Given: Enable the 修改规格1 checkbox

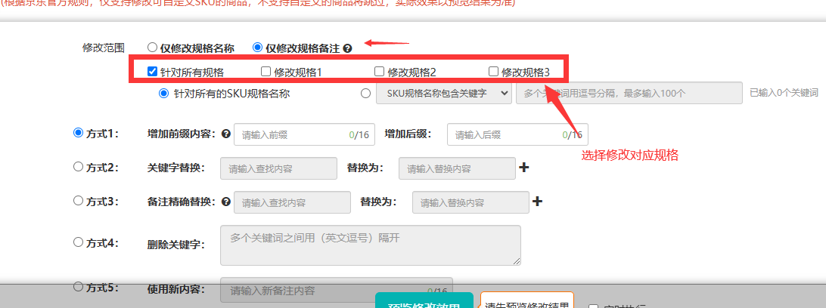Looking at the screenshot, I should coord(265,72).
